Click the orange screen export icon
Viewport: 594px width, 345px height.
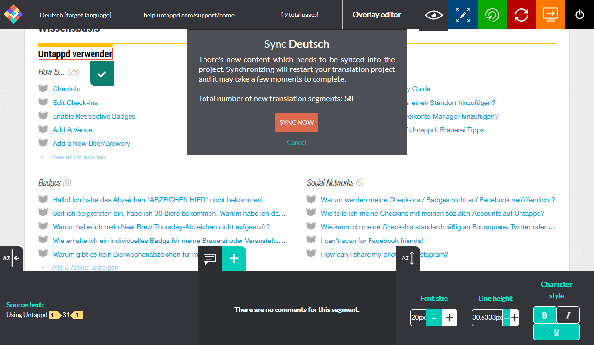551,15
